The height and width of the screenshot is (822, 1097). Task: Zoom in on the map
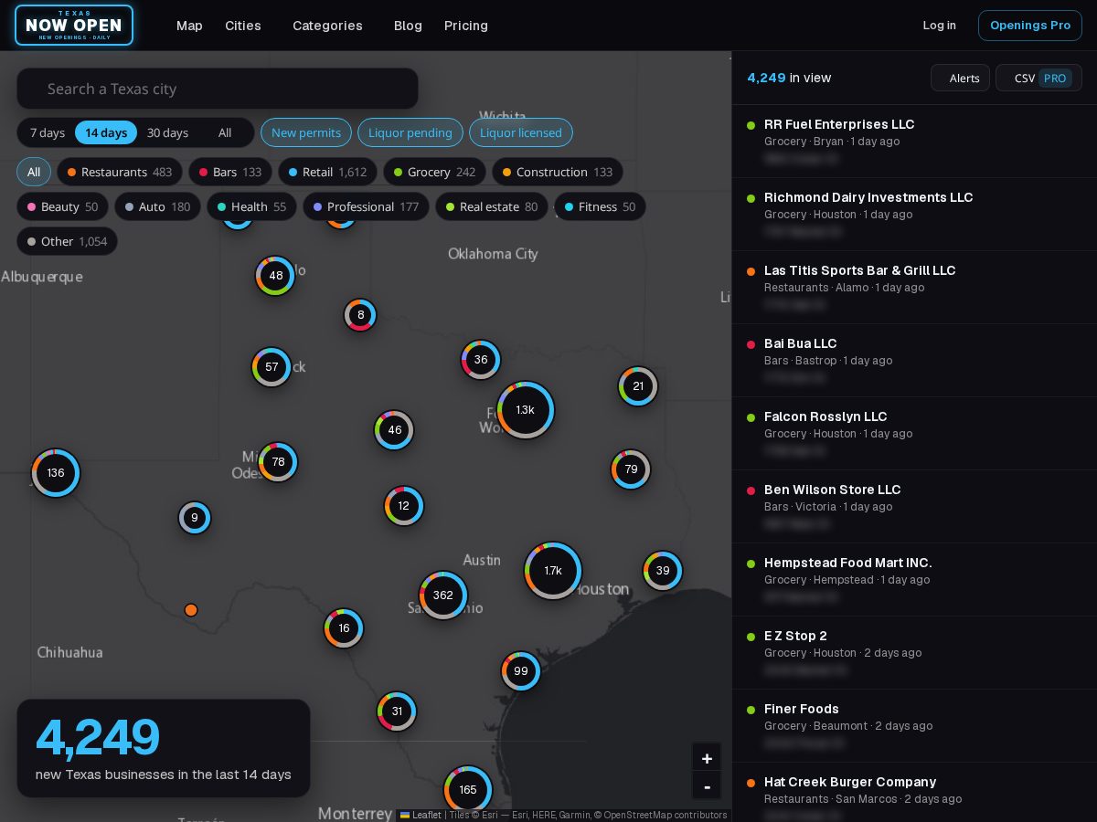[x=707, y=758]
